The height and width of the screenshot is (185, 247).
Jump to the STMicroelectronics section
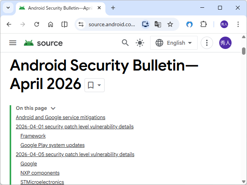click(42, 182)
